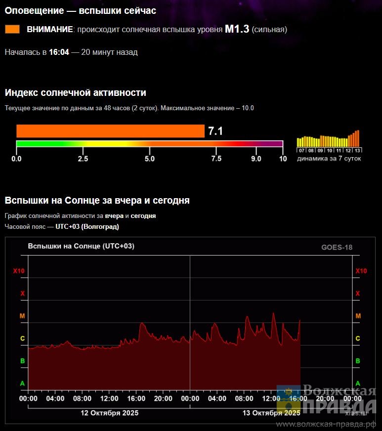Screen dimensions: 382x431
Task: Click the orange solar activity index bar
Action: (x=110, y=131)
